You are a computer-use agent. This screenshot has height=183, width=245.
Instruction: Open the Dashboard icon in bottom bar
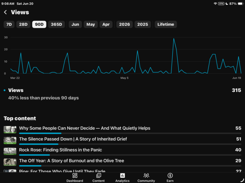click(x=75, y=176)
